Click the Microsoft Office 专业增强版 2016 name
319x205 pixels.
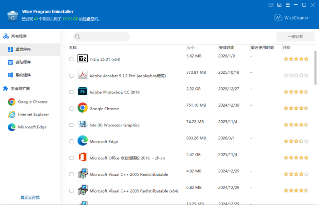127,158
